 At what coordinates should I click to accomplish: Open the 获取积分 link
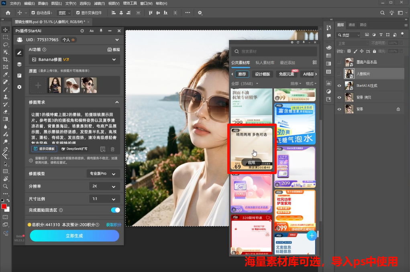coord(114,224)
